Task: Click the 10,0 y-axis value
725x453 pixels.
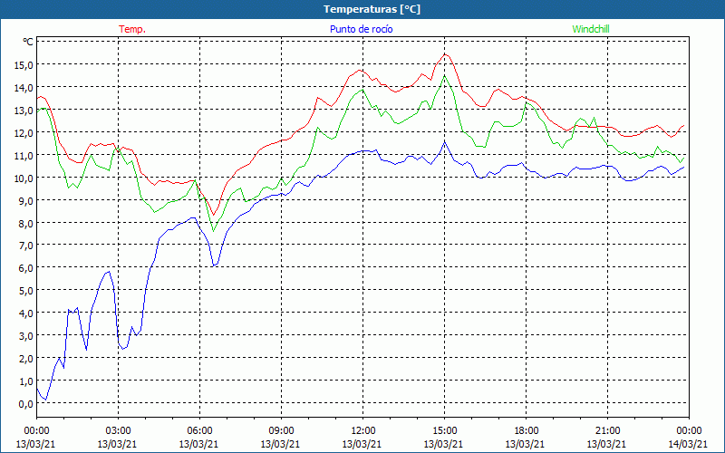Action: (x=24, y=178)
